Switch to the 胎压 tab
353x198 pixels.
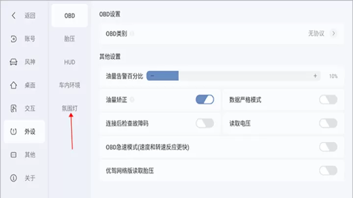tap(70, 39)
